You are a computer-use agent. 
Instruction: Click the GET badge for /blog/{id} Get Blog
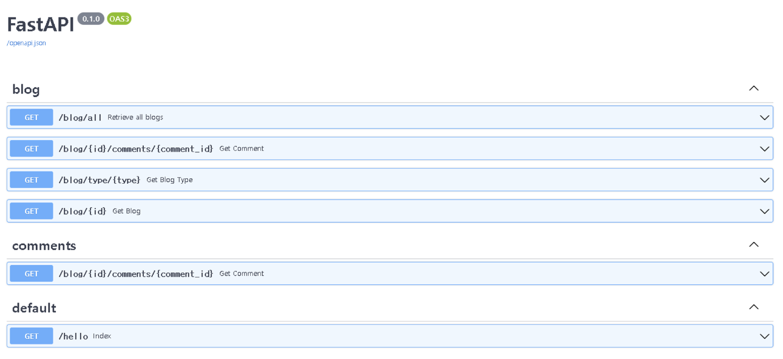point(32,212)
